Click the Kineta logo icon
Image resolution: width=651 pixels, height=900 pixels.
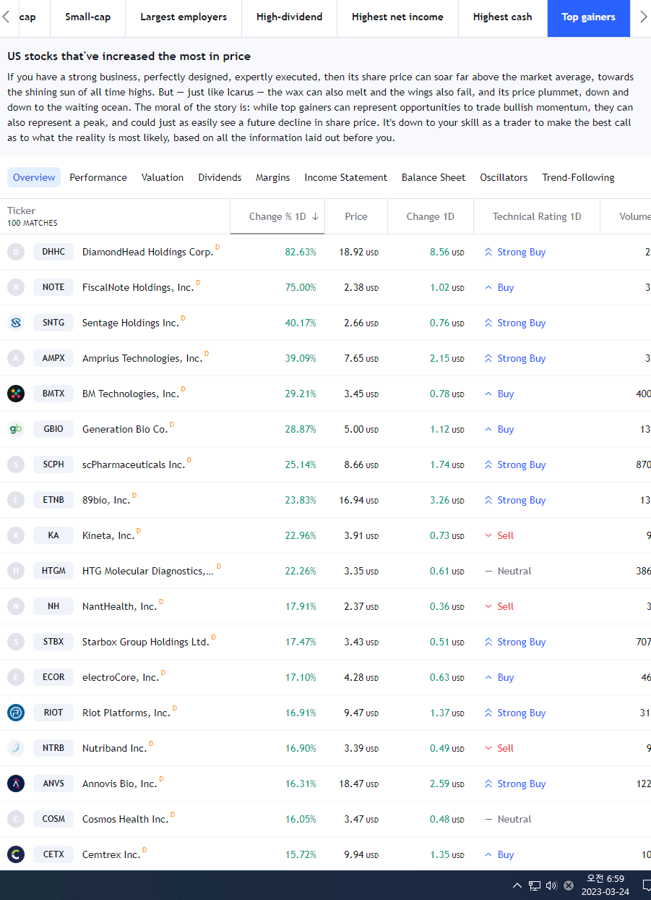click(x=16, y=535)
